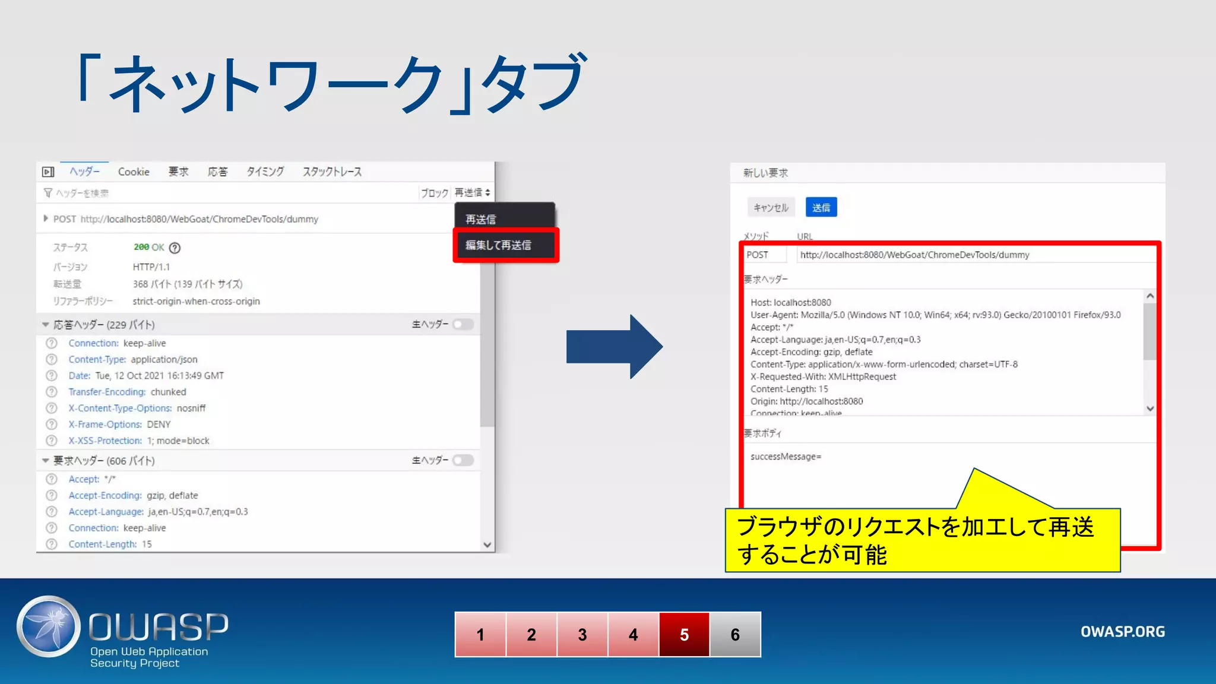Click the 新しい要求 panel heading
The width and height of the screenshot is (1216, 684).
(765, 173)
